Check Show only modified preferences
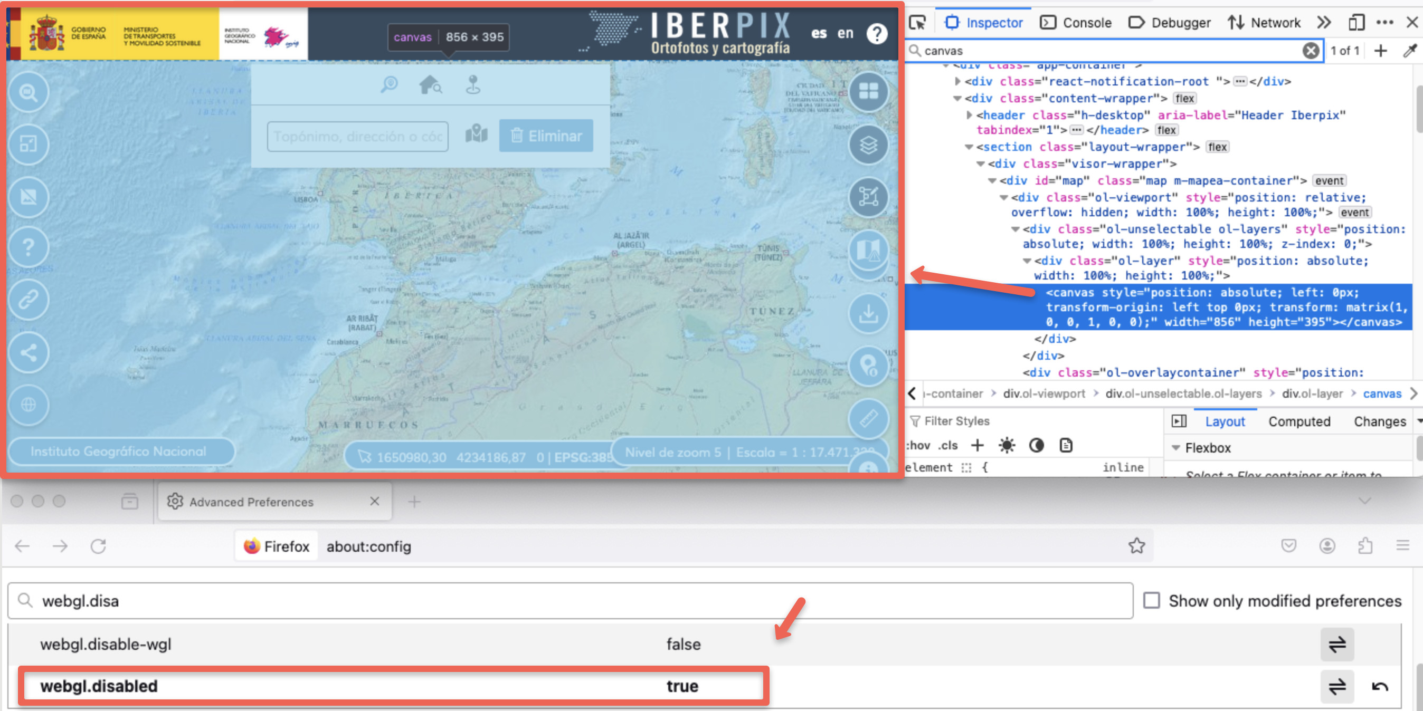This screenshot has width=1423, height=711. point(1151,601)
